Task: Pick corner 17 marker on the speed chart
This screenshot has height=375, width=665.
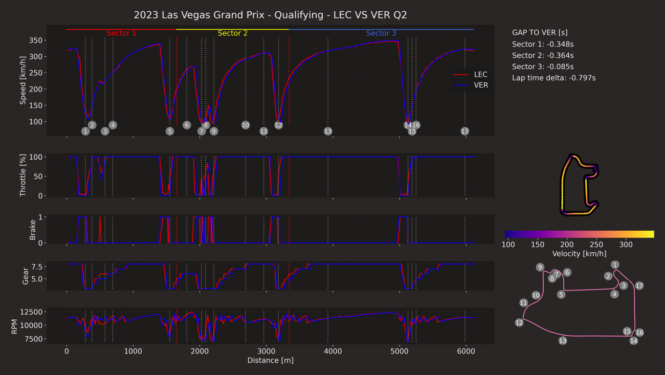Action: point(464,131)
